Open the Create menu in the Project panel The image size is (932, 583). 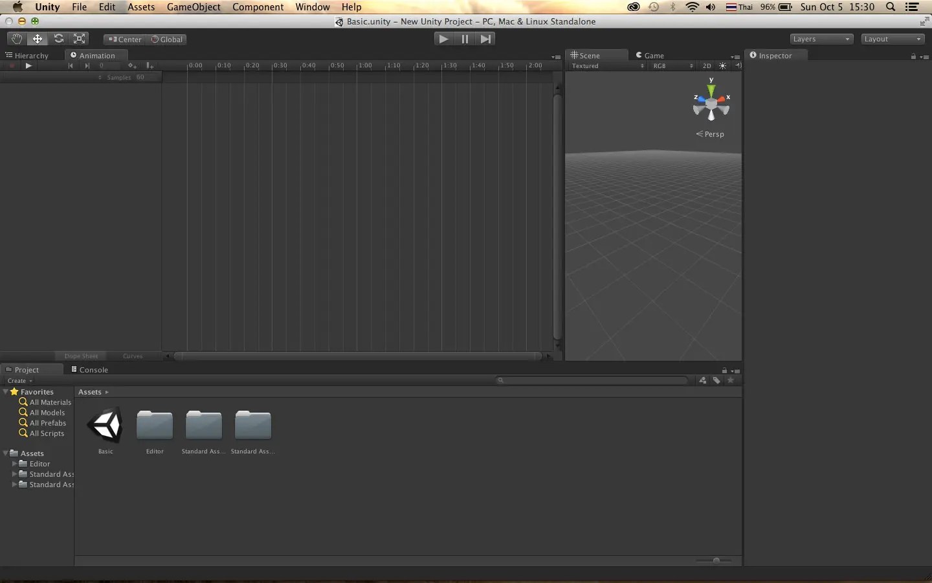pyautogui.click(x=19, y=381)
